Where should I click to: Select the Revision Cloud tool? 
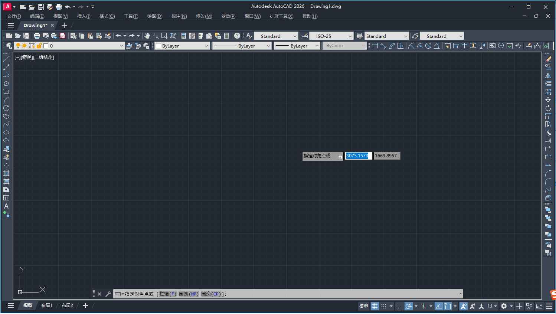coord(6,117)
